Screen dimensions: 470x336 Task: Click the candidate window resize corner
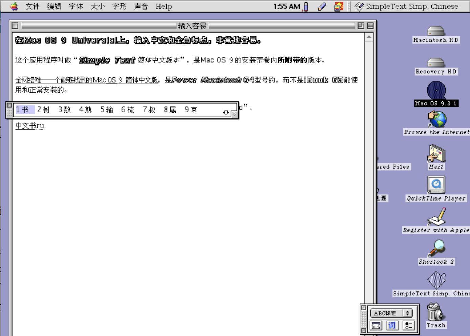click(x=234, y=114)
